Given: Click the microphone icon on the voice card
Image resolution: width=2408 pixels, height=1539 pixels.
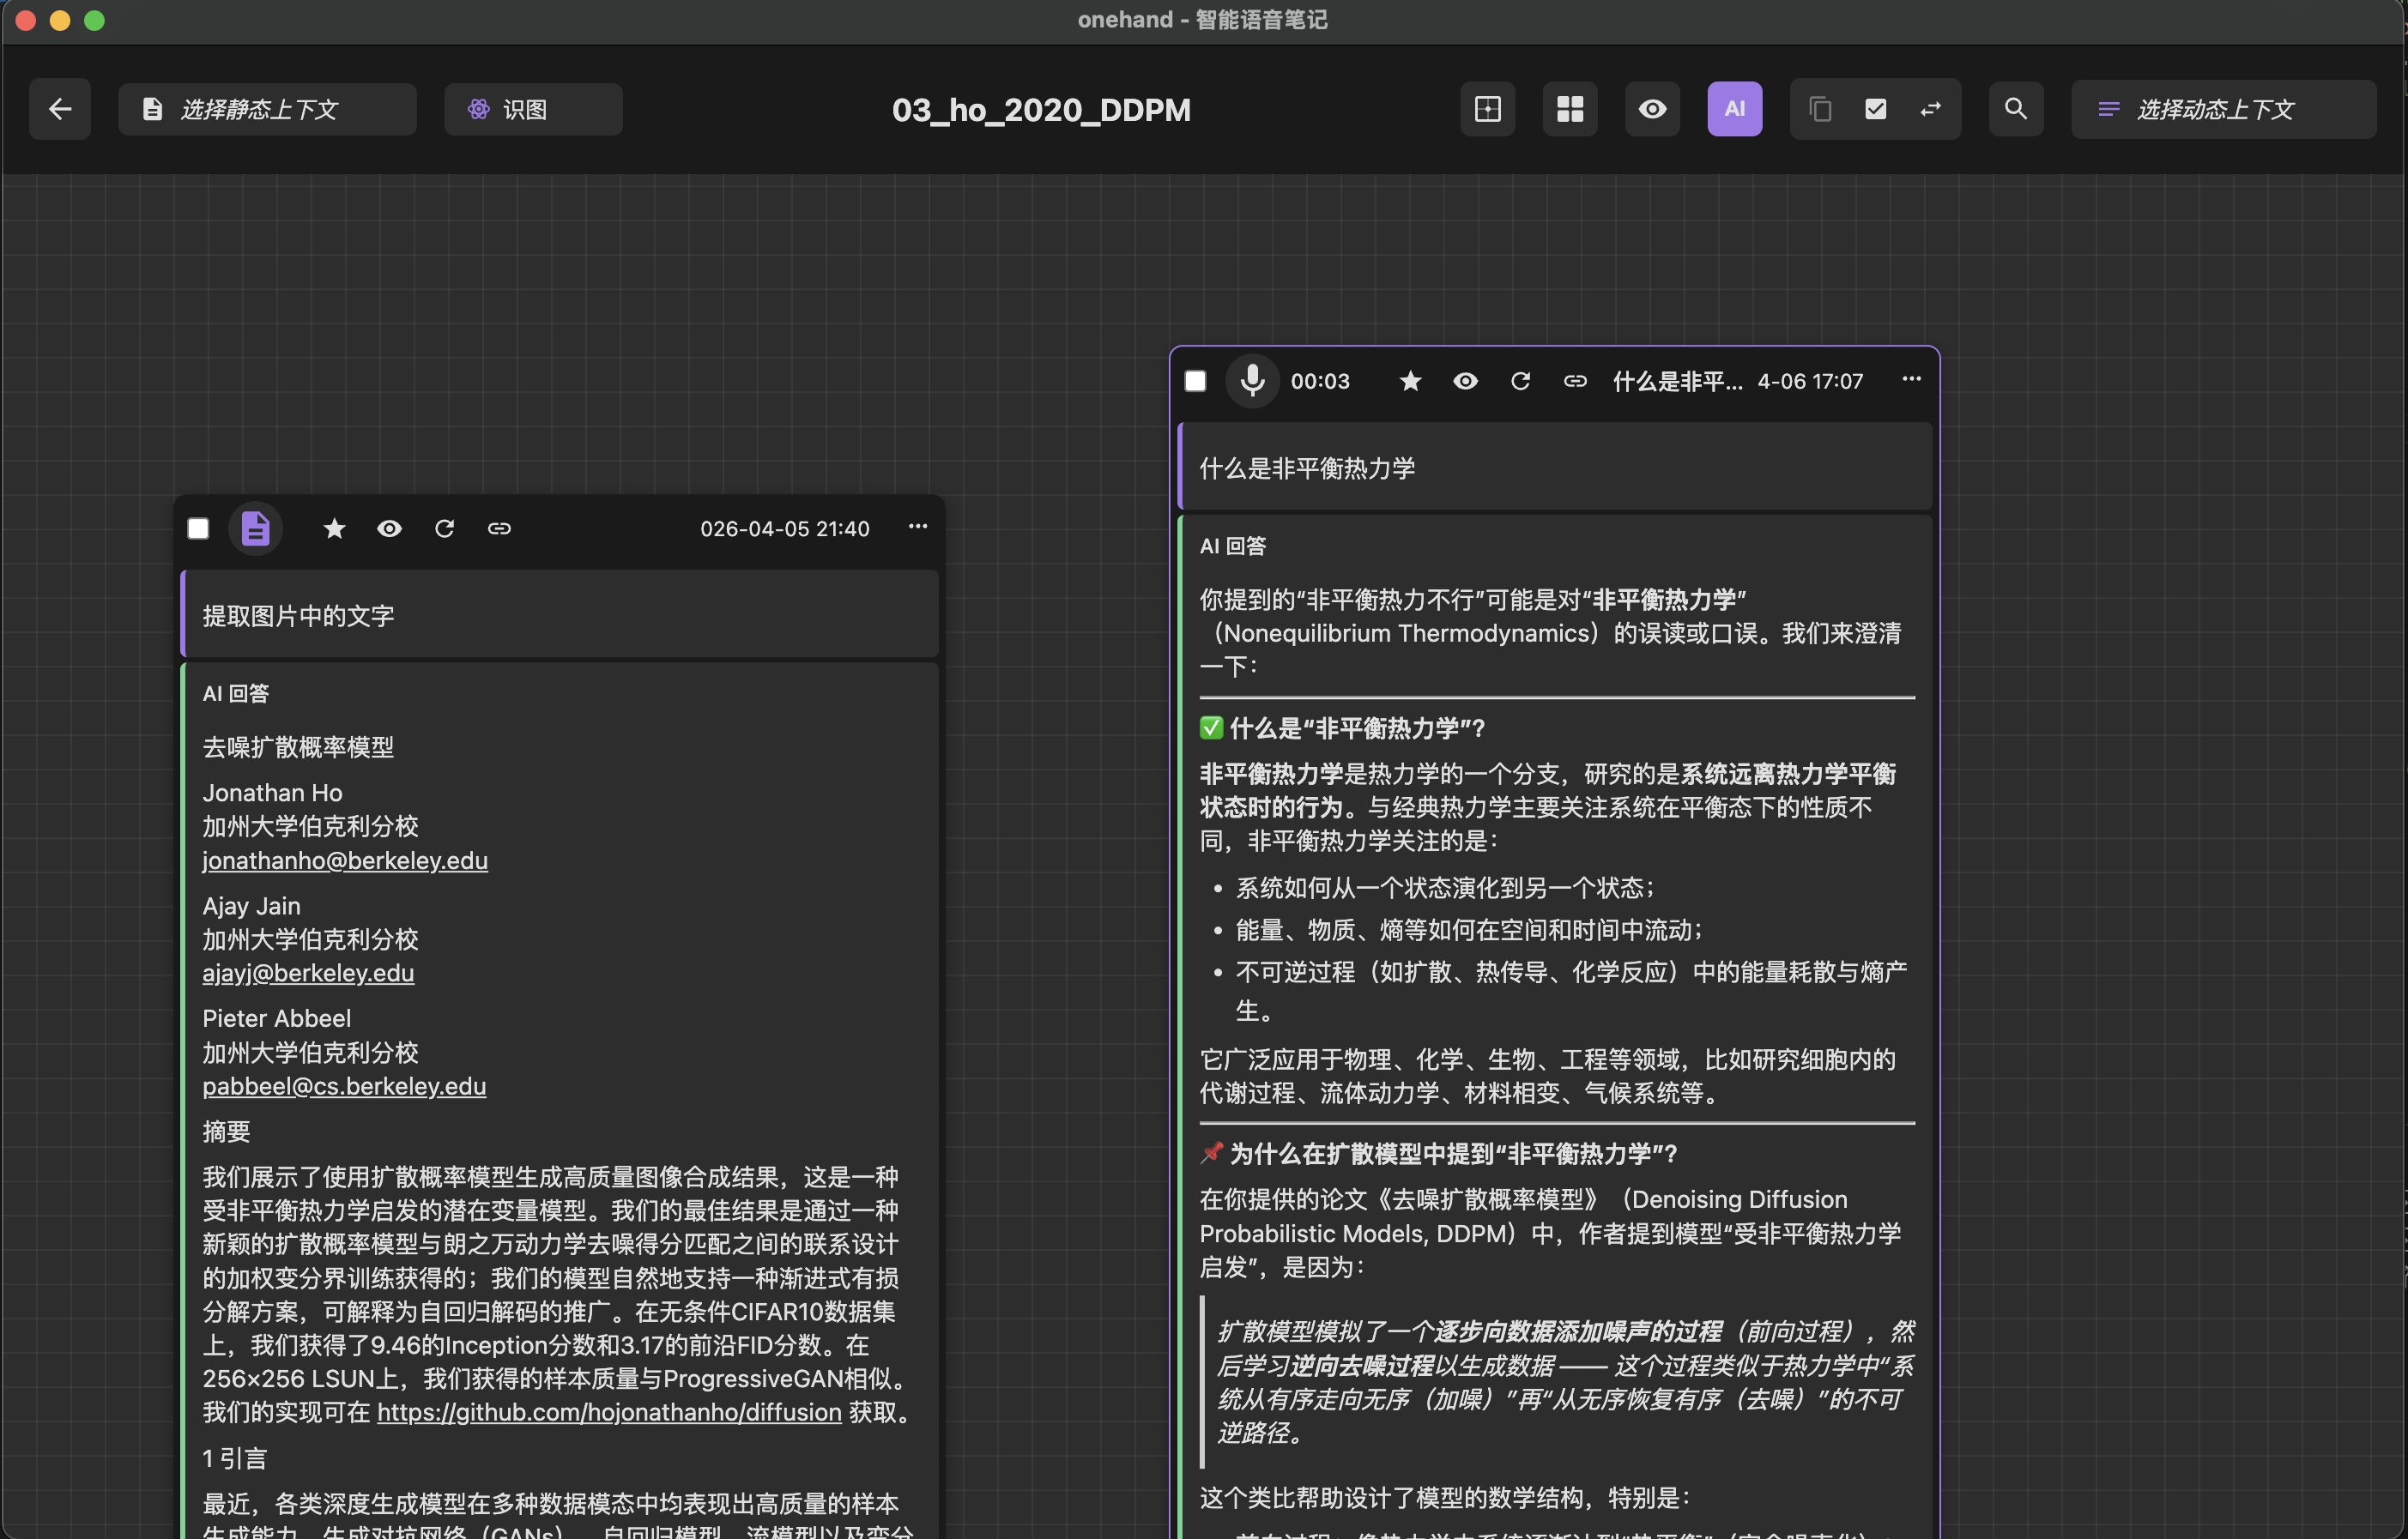Looking at the screenshot, I should (x=1253, y=381).
